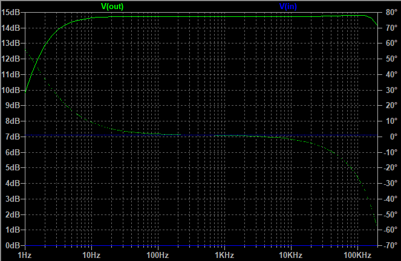Click the 60° label on the phase axis

coord(391,43)
